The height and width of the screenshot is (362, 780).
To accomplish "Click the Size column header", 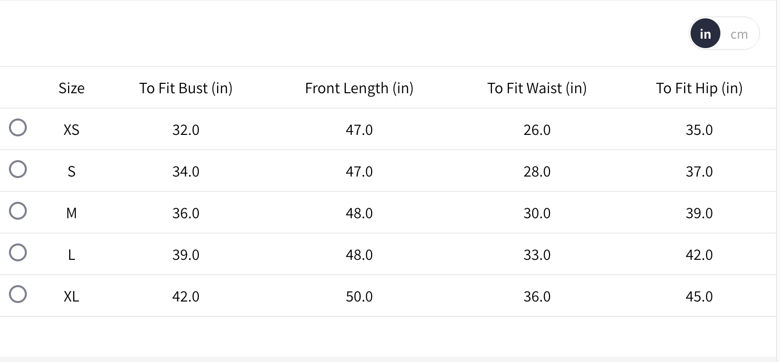I will point(72,88).
